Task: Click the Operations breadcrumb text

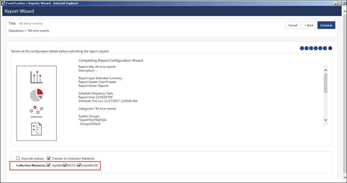Action: click(x=16, y=31)
